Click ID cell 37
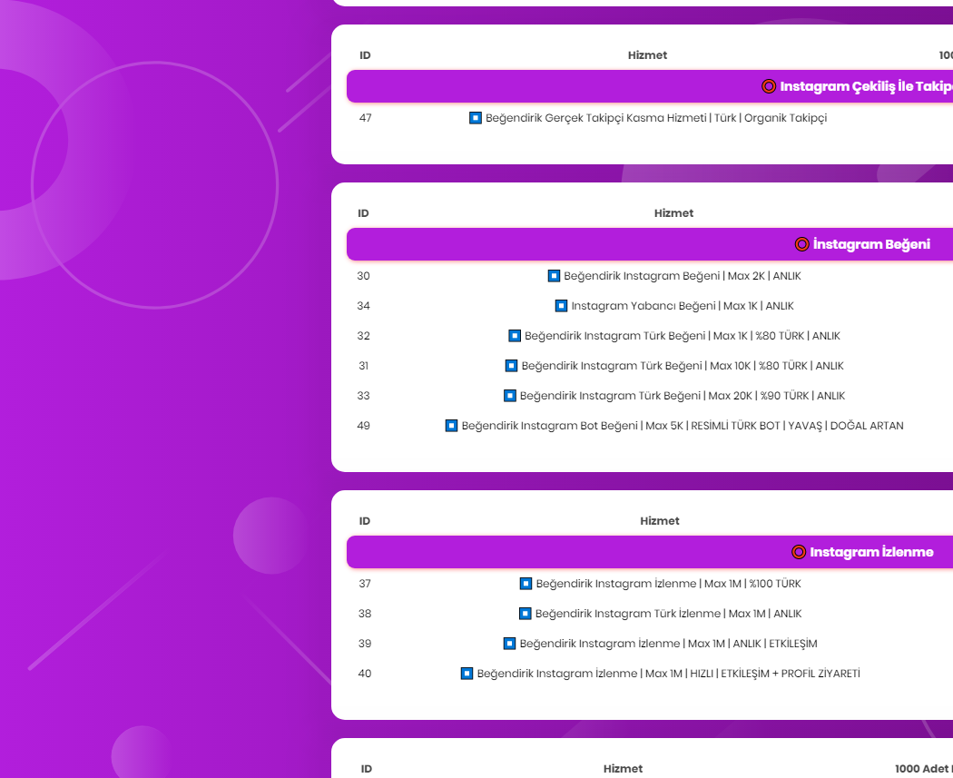953x778 pixels. (x=365, y=584)
